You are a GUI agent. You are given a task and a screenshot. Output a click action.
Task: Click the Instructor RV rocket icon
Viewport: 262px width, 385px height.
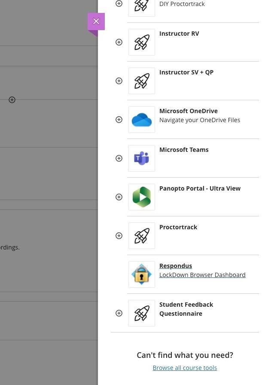click(142, 42)
